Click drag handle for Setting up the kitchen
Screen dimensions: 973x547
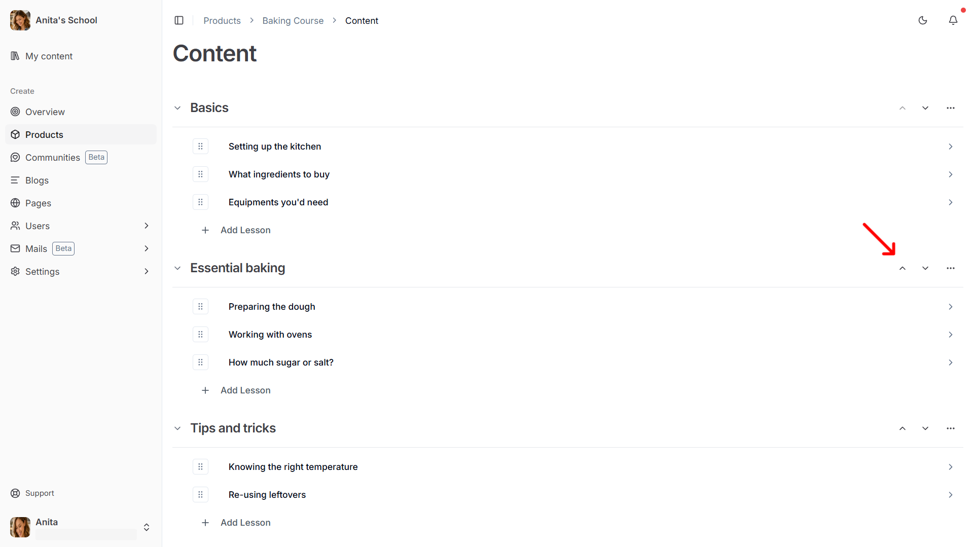tap(201, 147)
